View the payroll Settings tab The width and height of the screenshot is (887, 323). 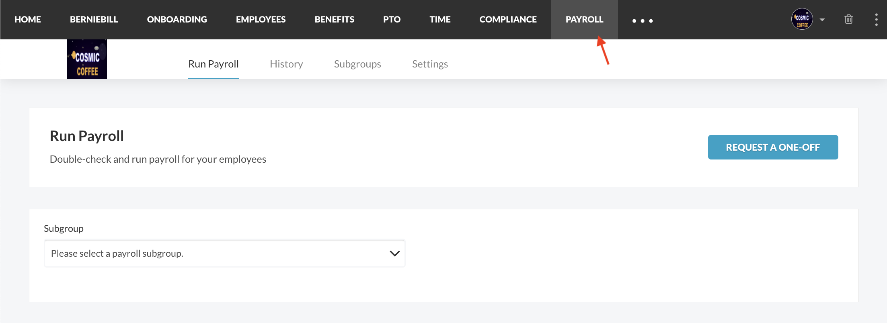coord(430,64)
